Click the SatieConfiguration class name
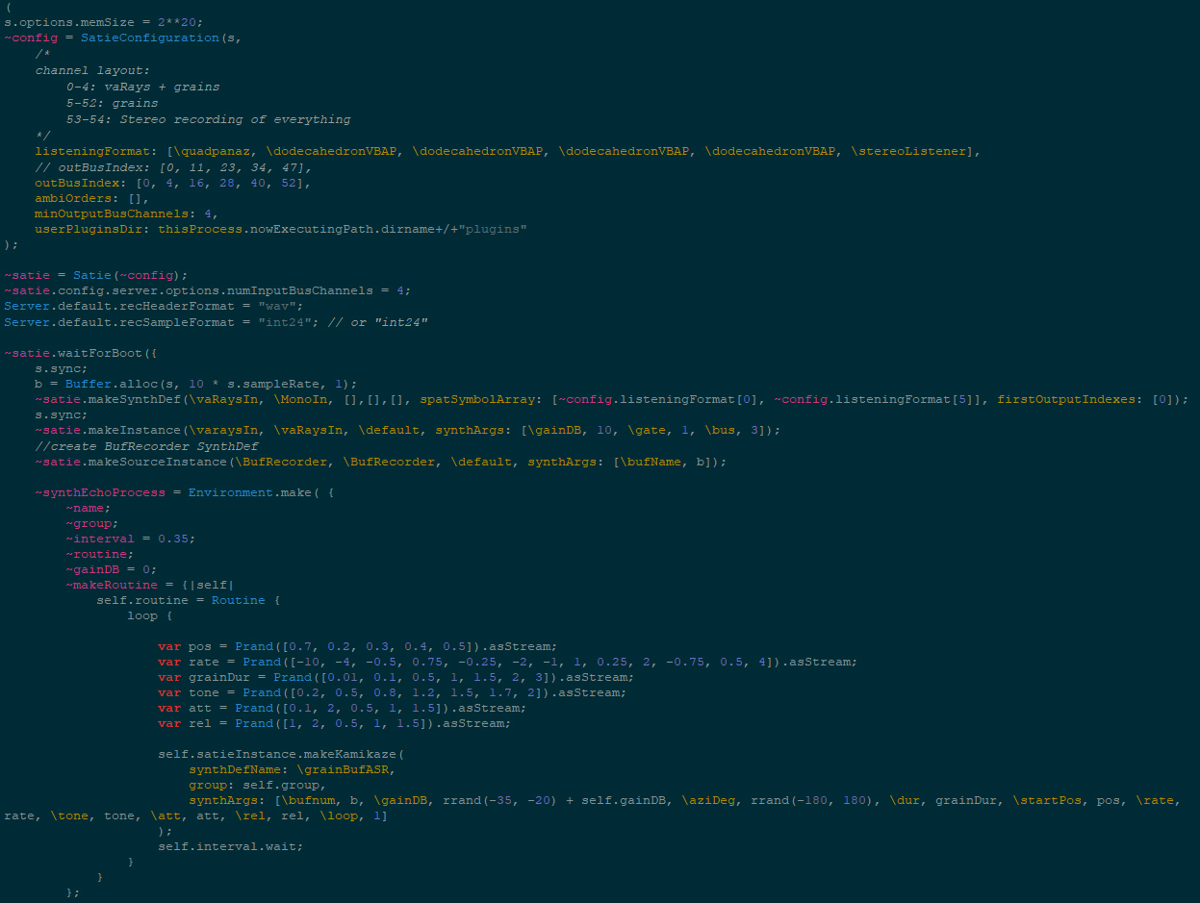1200x903 pixels. (x=148, y=38)
